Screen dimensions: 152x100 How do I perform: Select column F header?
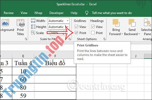55,56
